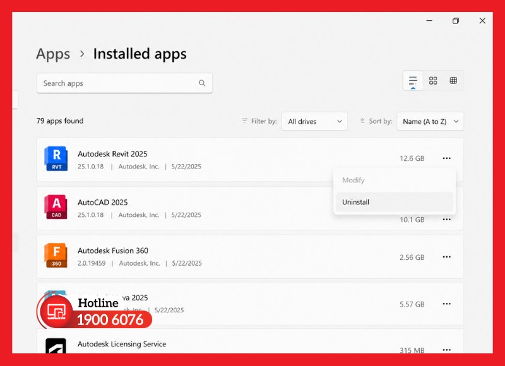Open the Name (A to Z) sort dropdown
505x366 pixels.
(x=430, y=121)
